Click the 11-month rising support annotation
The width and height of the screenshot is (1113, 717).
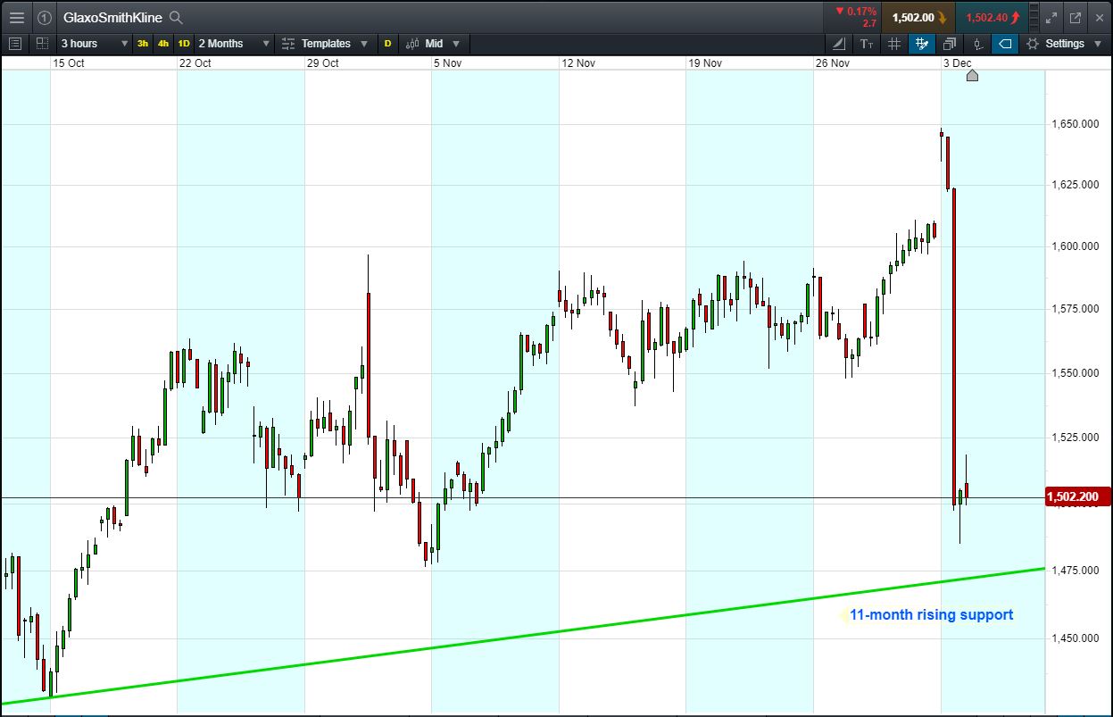pyautogui.click(x=931, y=614)
